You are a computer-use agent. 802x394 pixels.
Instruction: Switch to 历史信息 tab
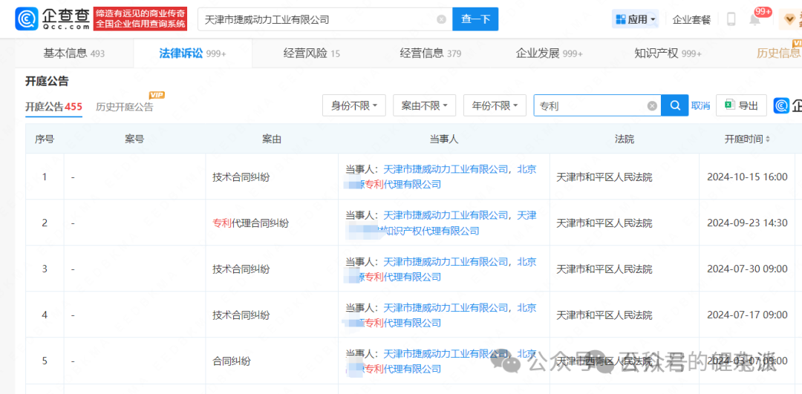779,53
